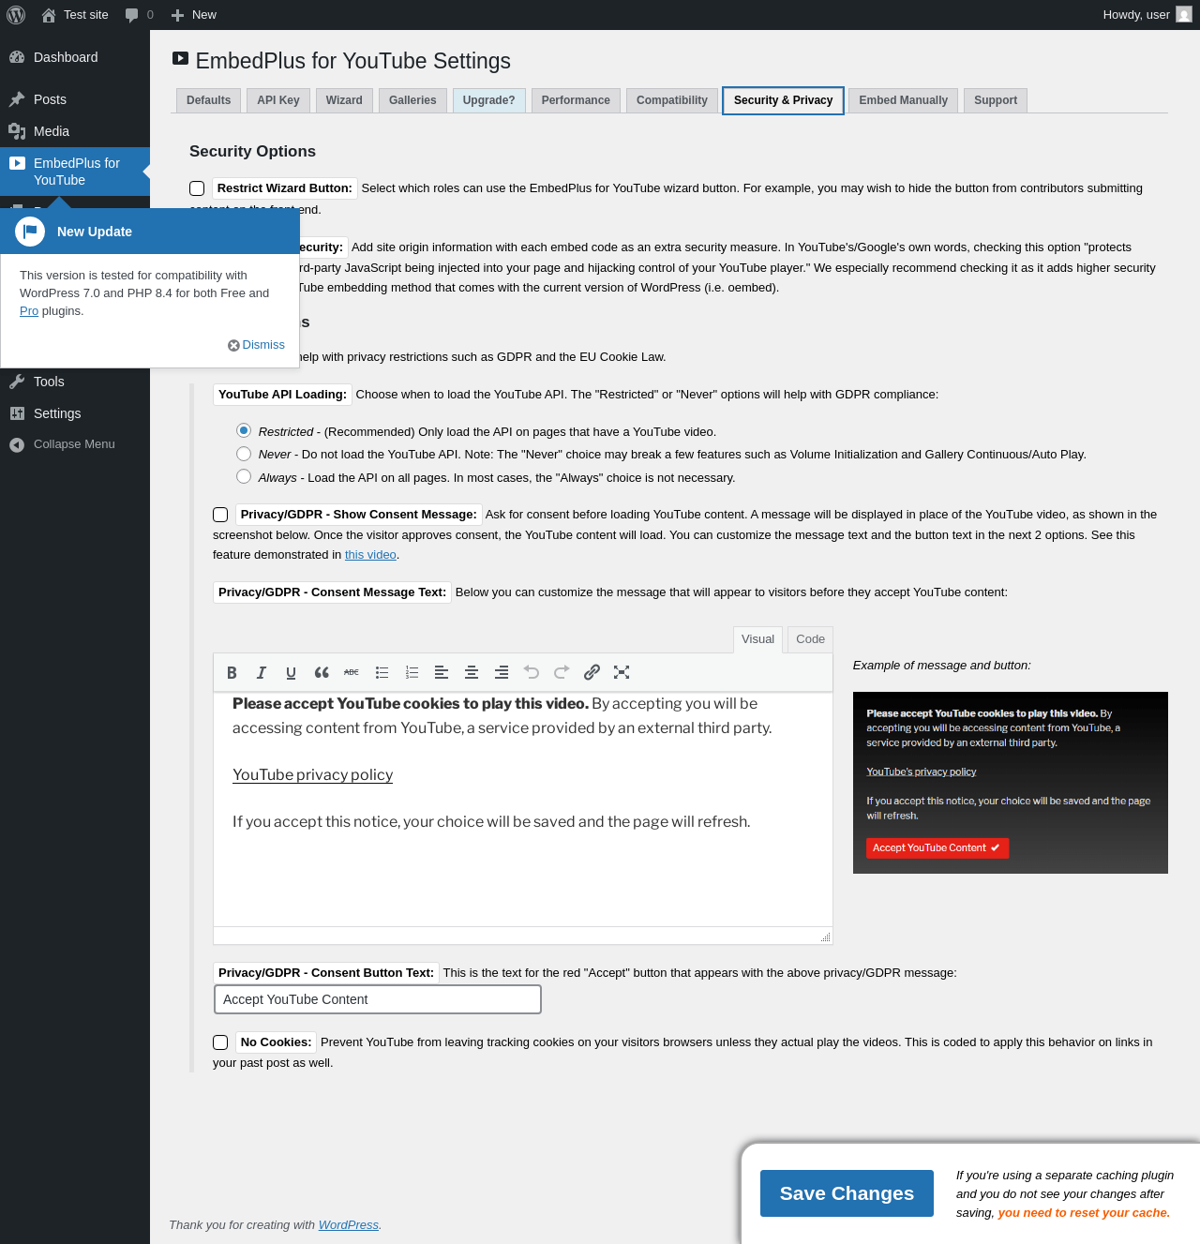The height and width of the screenshot is (1244, 1200).
Task: Click the New Update flag icon
Action: [x=30, y=232]
